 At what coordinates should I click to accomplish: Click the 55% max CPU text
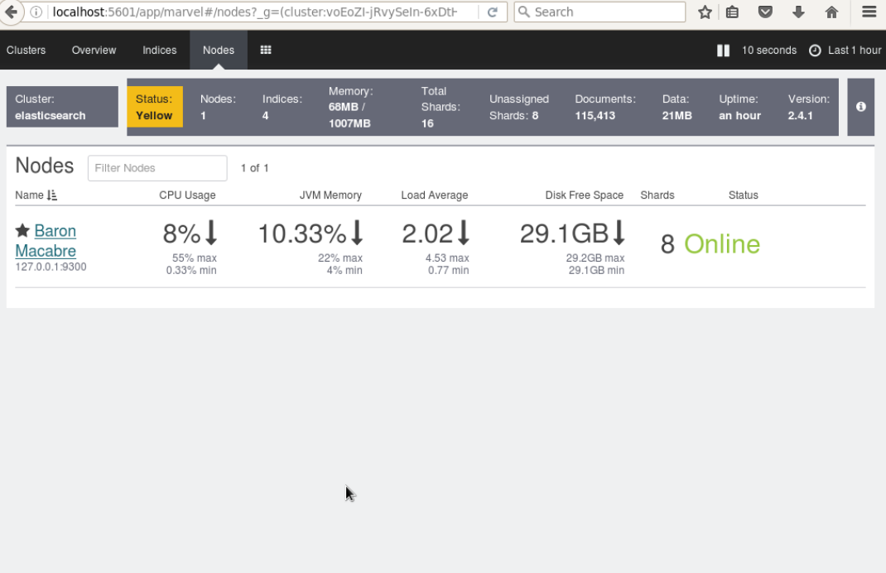[x=195, y=258]
